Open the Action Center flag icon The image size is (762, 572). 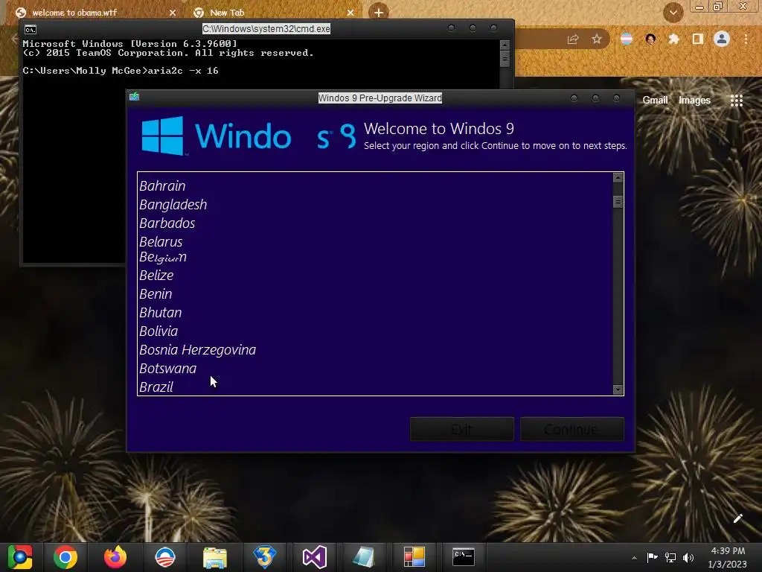[x=652, y=557]
